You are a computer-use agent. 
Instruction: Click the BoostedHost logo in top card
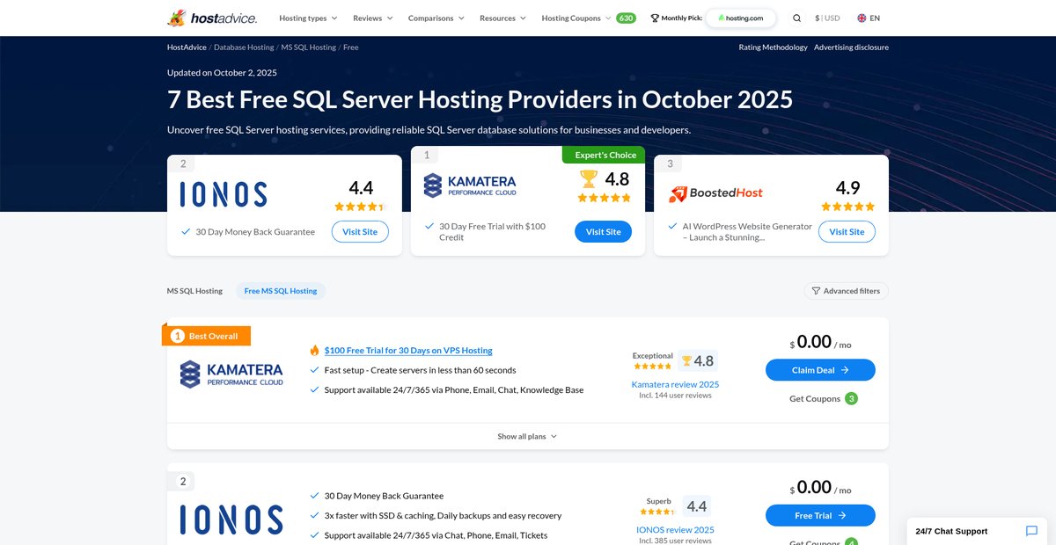715,193
